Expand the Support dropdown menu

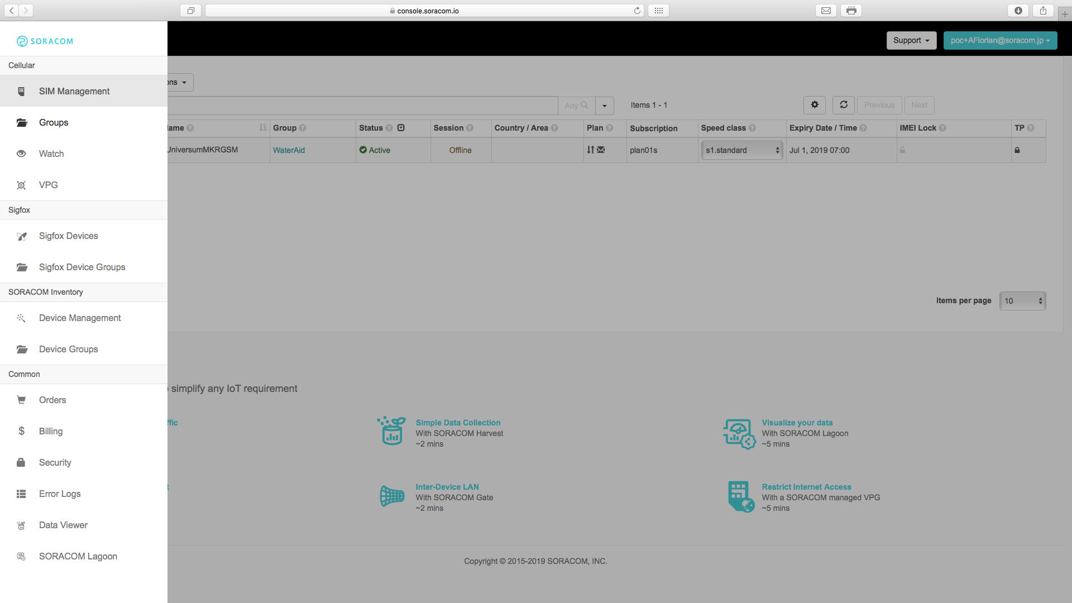911,40
